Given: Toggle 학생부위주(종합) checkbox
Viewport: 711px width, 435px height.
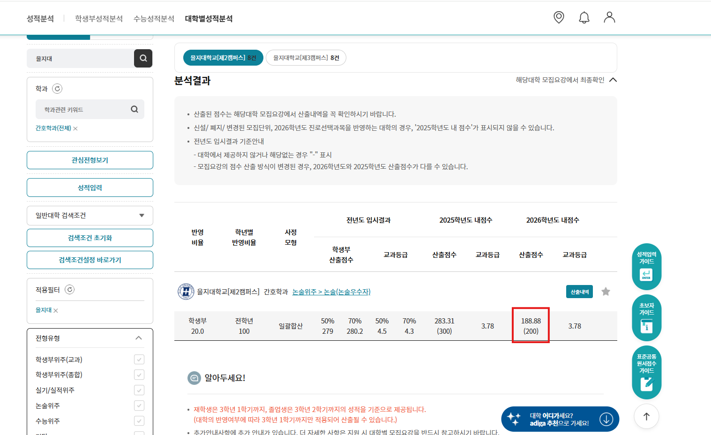Looking at the screenshot, I should tap(139, 375).
